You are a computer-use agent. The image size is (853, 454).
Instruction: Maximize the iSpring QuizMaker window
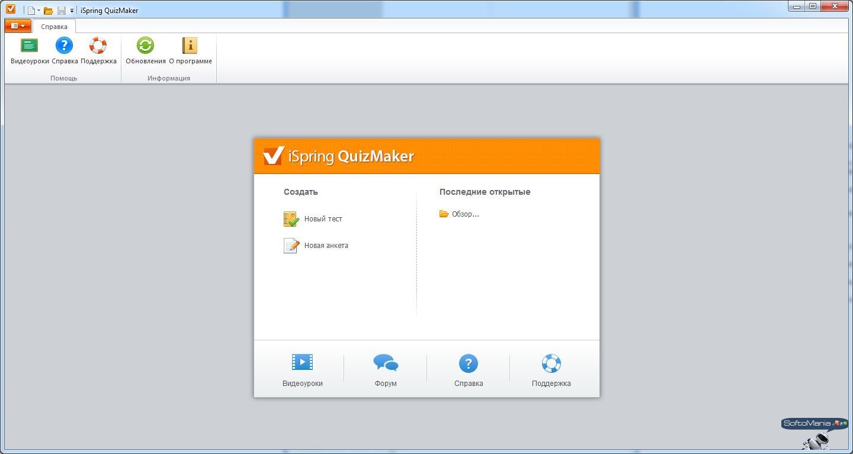click(x=813, y=7)
